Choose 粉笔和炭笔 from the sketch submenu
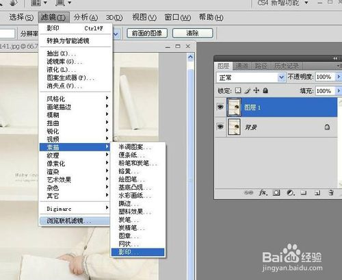The width and height of the screenshot is (342, 280). coord(137,163)
